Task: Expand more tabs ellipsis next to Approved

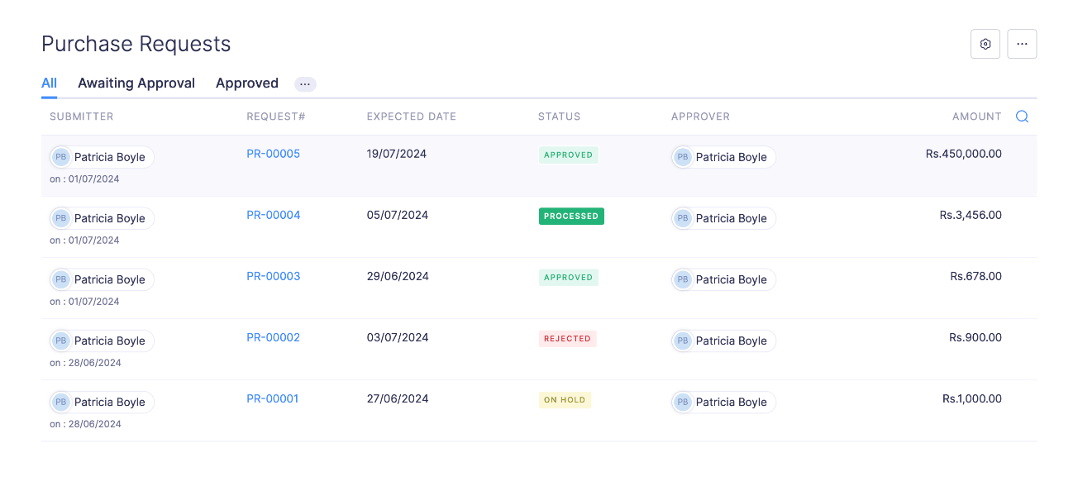Action: click(x=305, y=84)
